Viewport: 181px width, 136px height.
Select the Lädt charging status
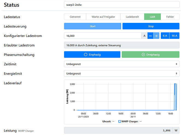pos(153,17)
